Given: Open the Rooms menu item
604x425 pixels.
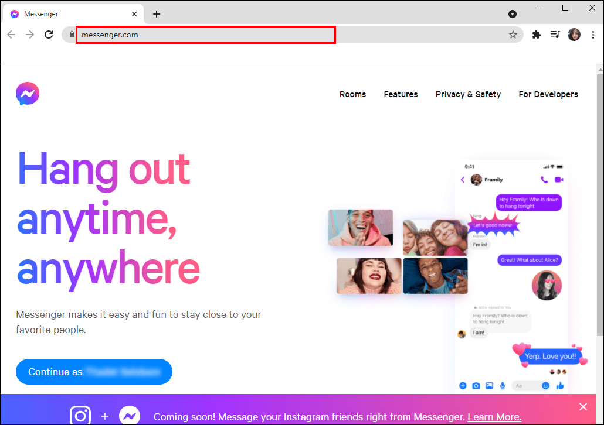Looking at the screenshot, I should (x=352, y=94).
